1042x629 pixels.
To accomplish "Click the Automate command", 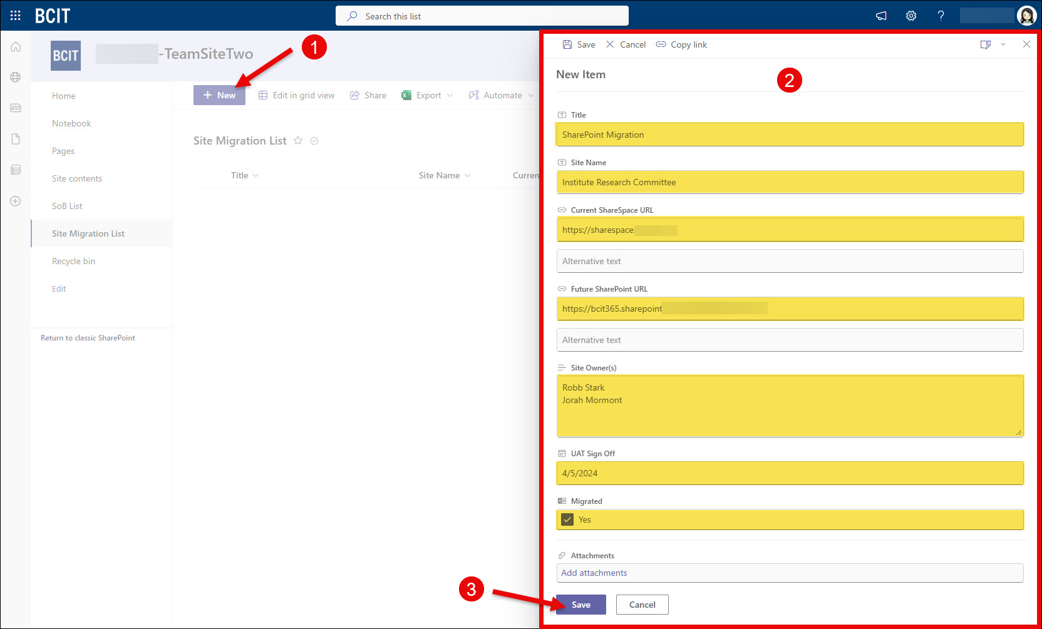I will click(x=495, y=95).
